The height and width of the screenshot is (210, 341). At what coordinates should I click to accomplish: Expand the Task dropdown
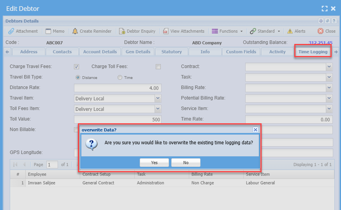329,77
